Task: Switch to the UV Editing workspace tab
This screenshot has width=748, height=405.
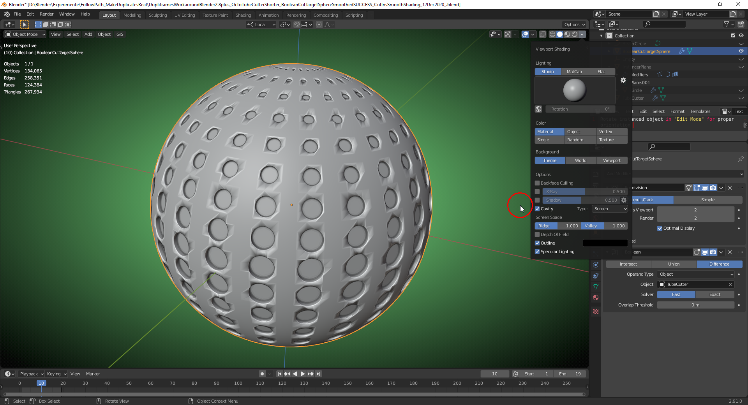Action: point(185,15)
